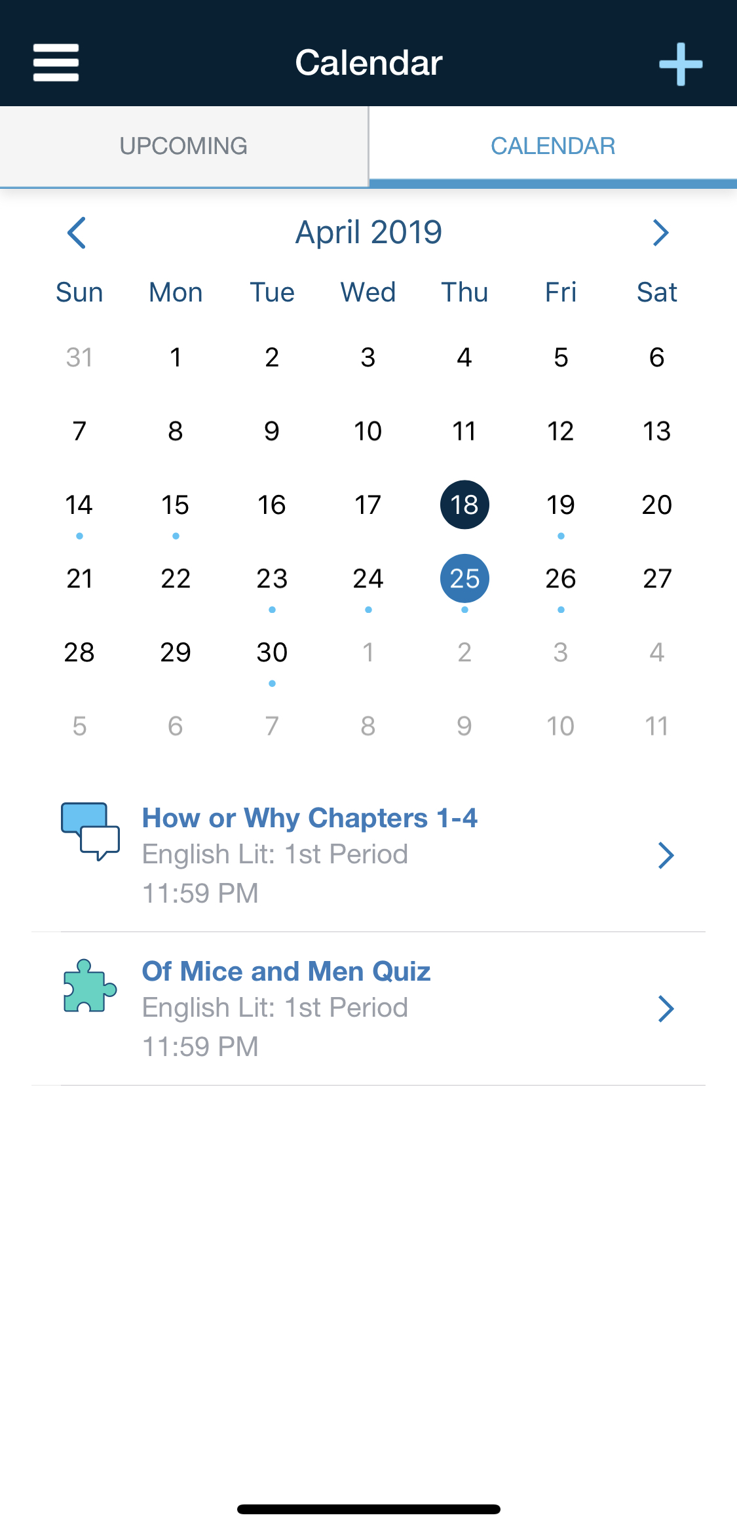Select April 14 in the calendar grid
The height and width of the screenshot is (1530, 737).
point(79,505)
